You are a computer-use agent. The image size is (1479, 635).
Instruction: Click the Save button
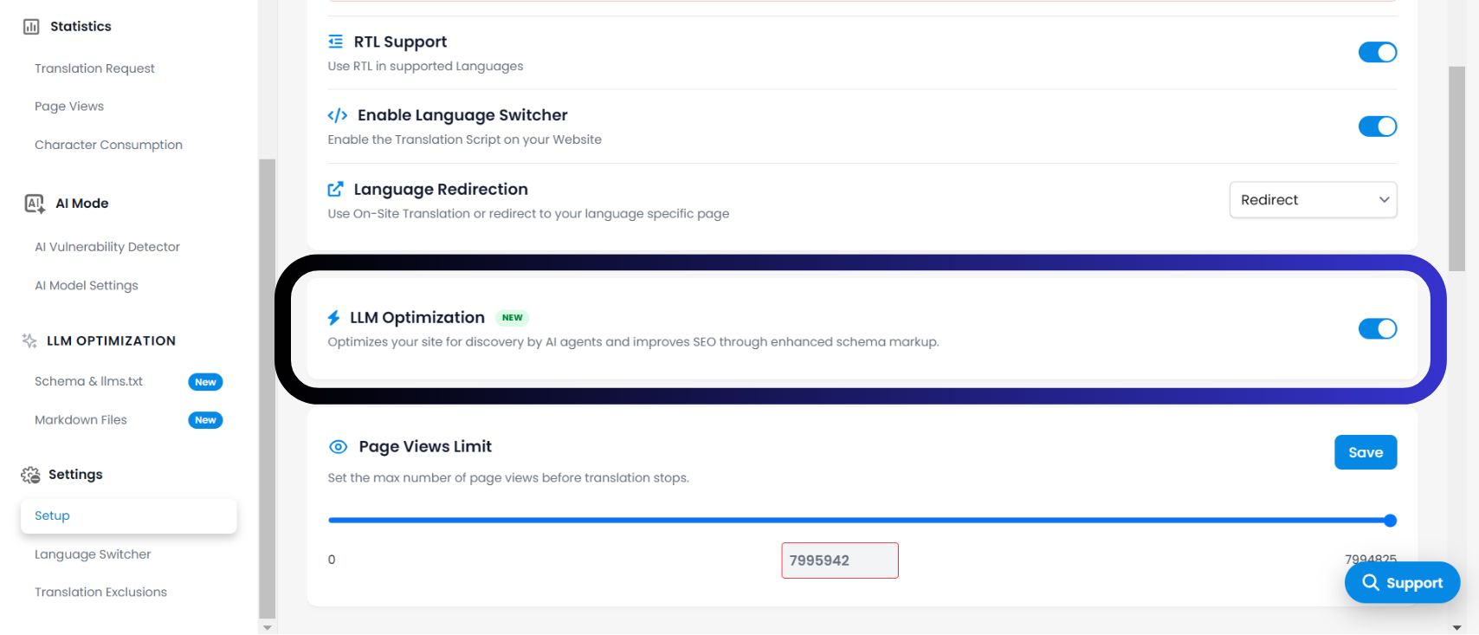(1365, 452)
